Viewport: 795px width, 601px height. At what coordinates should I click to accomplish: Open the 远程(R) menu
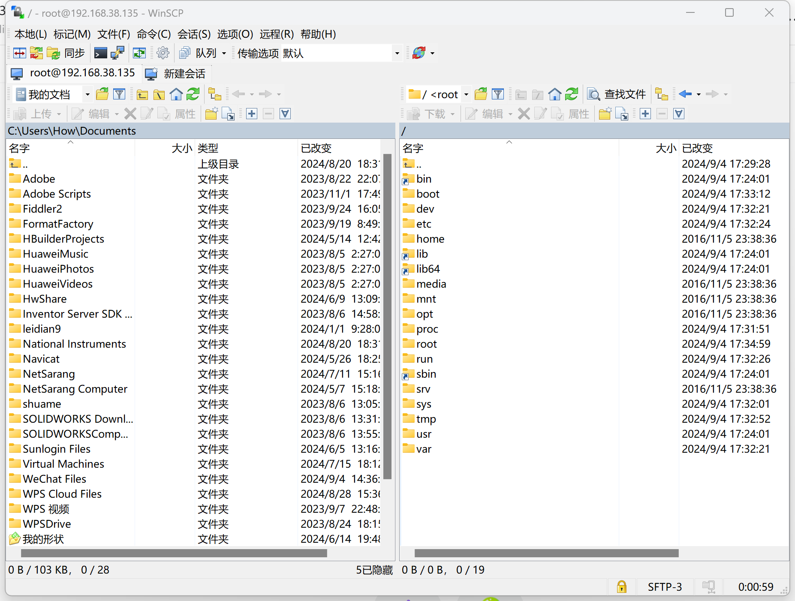pyautogui.click(x=277, y=34)
